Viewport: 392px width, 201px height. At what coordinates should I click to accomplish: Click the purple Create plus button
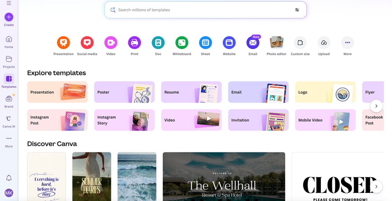9,17
